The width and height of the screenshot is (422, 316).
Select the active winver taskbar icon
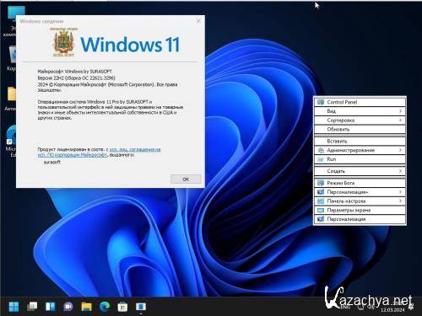[x=141, y=307]
